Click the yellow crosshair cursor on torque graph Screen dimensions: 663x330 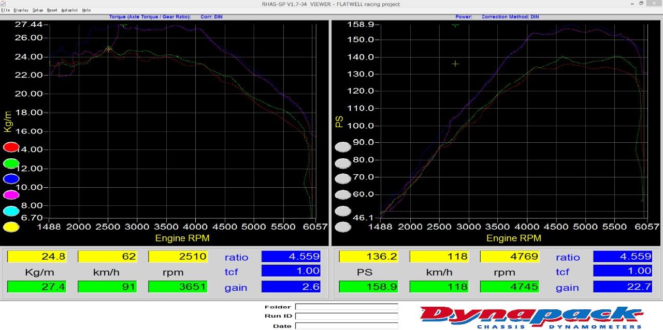click(109, 49)
